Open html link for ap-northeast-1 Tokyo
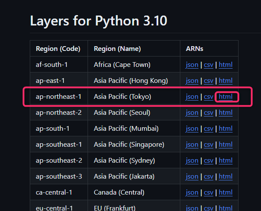The height and width of the screenshot is (211, 261). pos(226,97)
